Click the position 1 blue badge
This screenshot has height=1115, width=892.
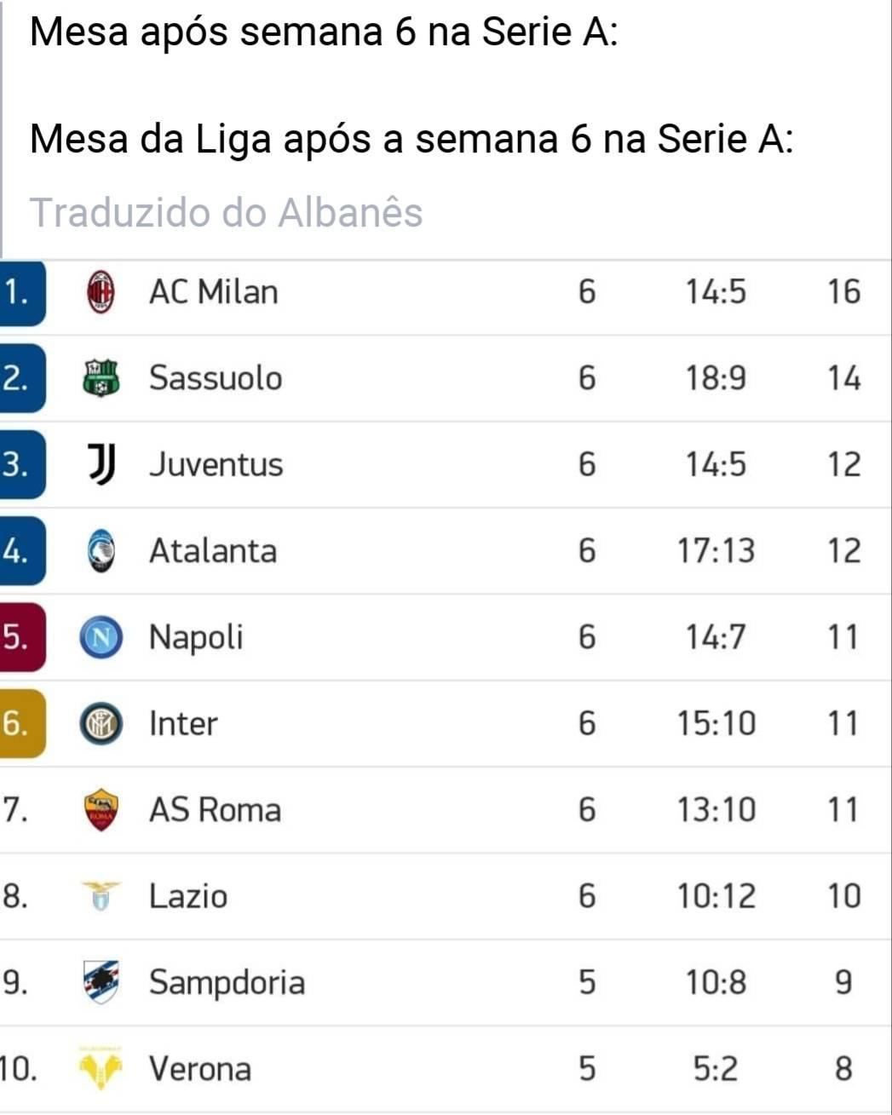click(22, 292)
